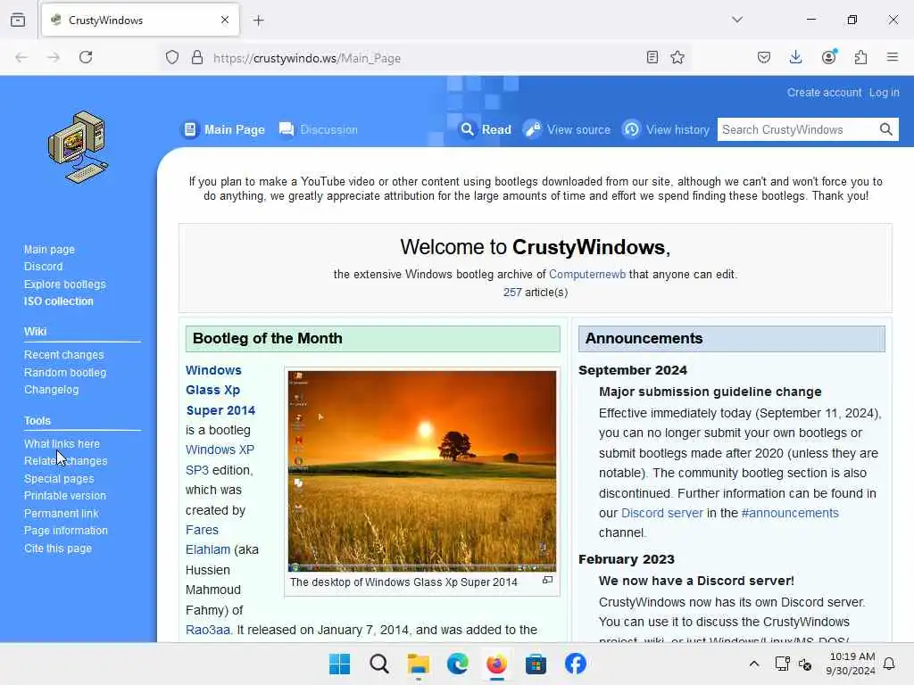Open Recent changes in sidebar
914x685 pixels.
coord(63,355)
